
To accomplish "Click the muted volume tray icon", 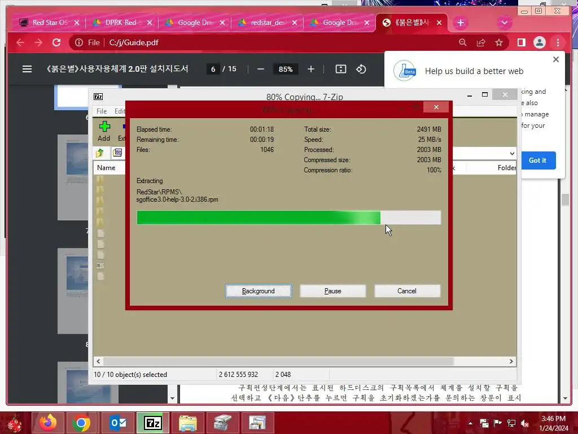I will [x=525, y=423].
